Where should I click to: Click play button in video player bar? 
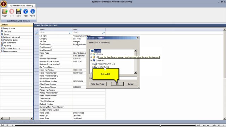click(x=12, y=125)
